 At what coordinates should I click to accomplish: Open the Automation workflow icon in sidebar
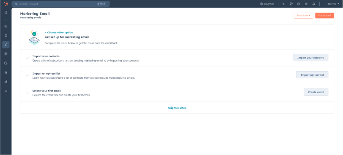coord(6,72)
